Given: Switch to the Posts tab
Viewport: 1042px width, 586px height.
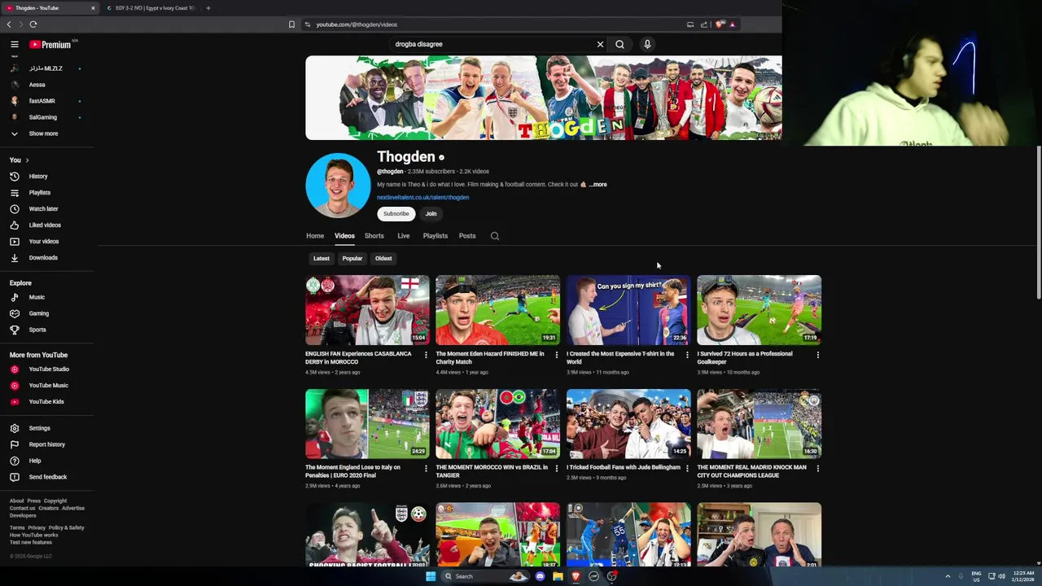Looking at the screenshot, I should 466,236.
